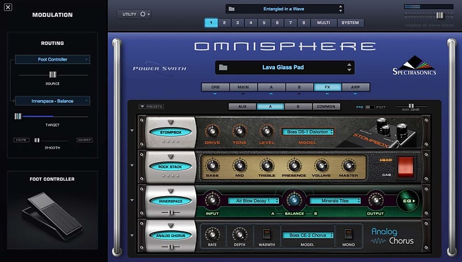Open multi browser folder for Entangled in a Wave

[x=232, y=9]
